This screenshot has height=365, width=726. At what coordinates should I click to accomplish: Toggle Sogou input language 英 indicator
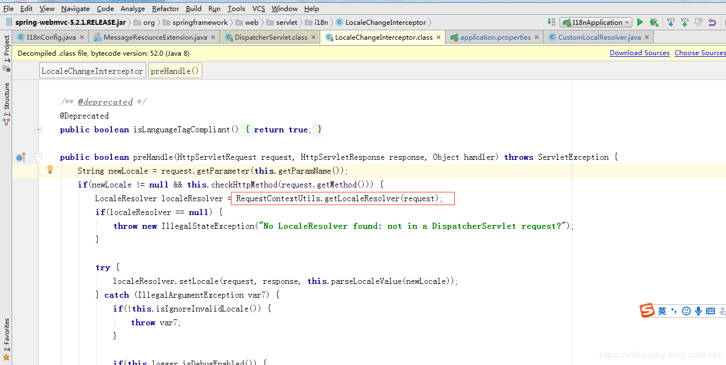click(x=662, y=311)
